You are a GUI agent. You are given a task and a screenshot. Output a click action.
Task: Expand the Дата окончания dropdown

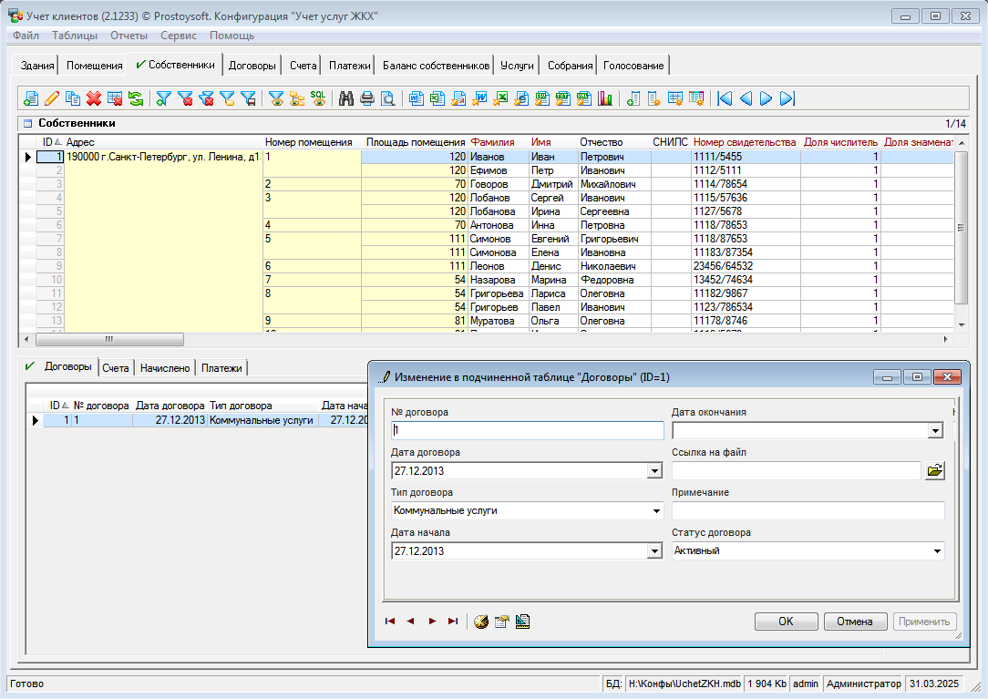(x=934, y=431)
